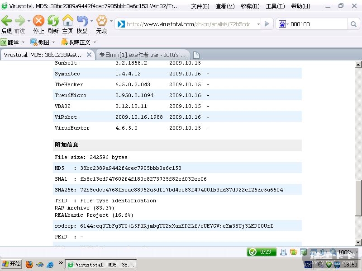Click the window popup icon in status bar
This screenshot has height=271, width=362.
click(313, 252)
